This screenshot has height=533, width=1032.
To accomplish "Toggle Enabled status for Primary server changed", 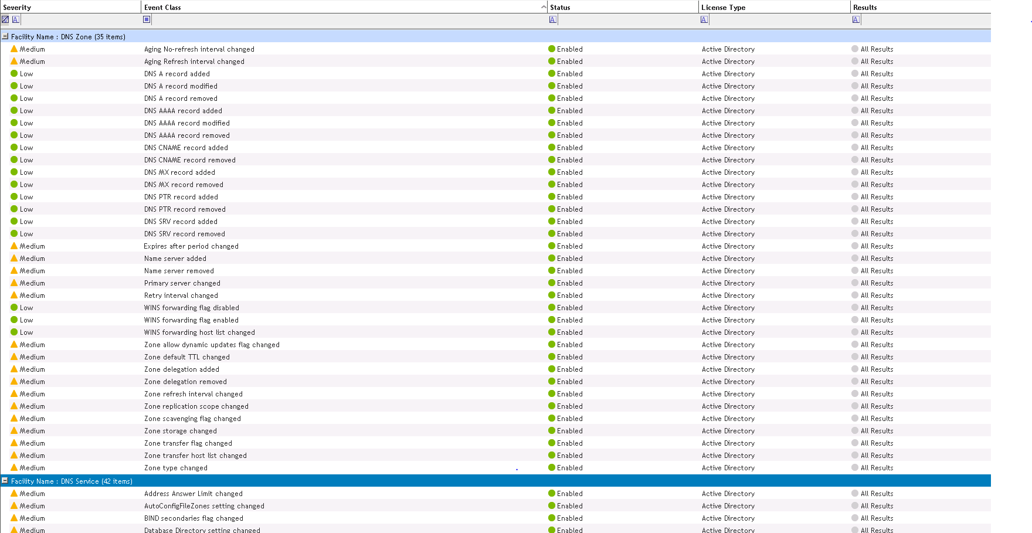I will click(x=552, y=283).
